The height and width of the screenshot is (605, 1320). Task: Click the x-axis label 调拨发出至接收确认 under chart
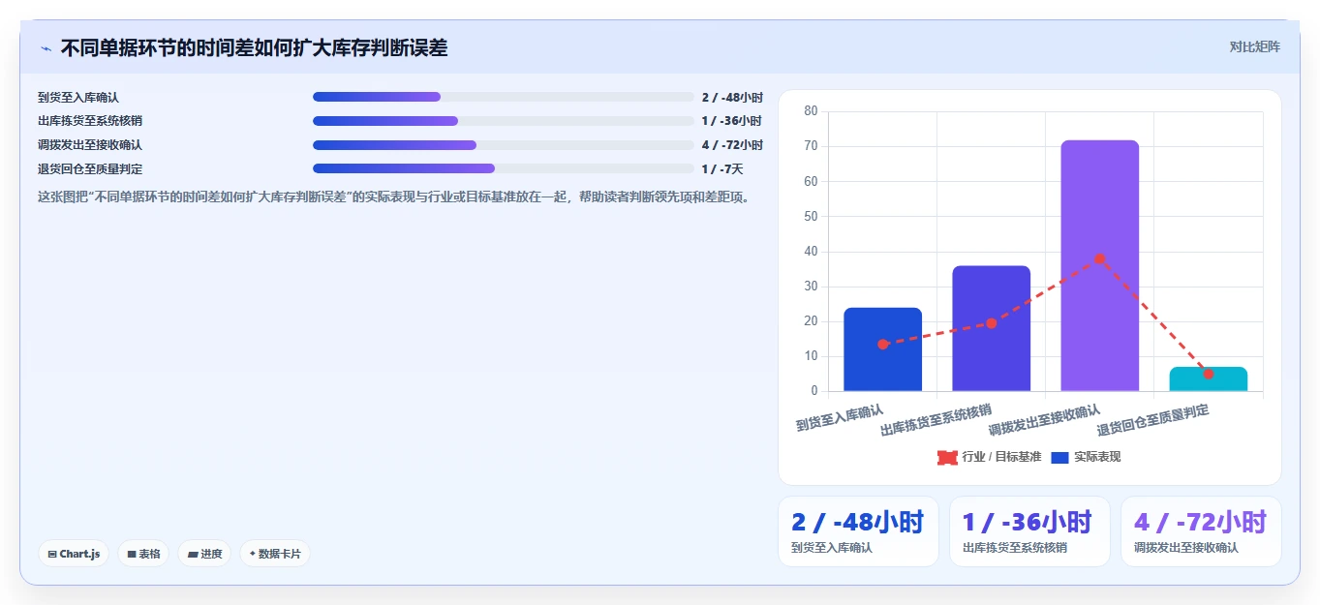pyautogui.click(x=1044, y=420)
